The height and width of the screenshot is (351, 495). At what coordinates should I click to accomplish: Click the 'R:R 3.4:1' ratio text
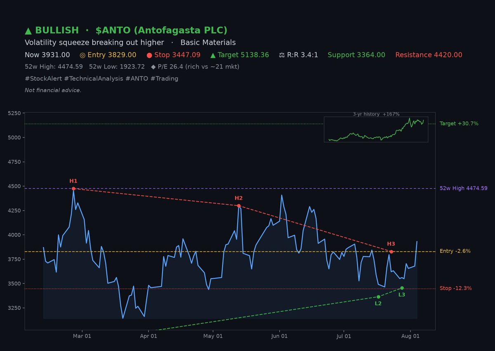(303, 55)
